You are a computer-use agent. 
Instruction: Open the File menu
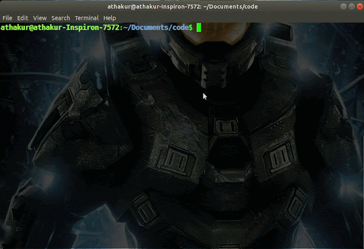point(7,18)
